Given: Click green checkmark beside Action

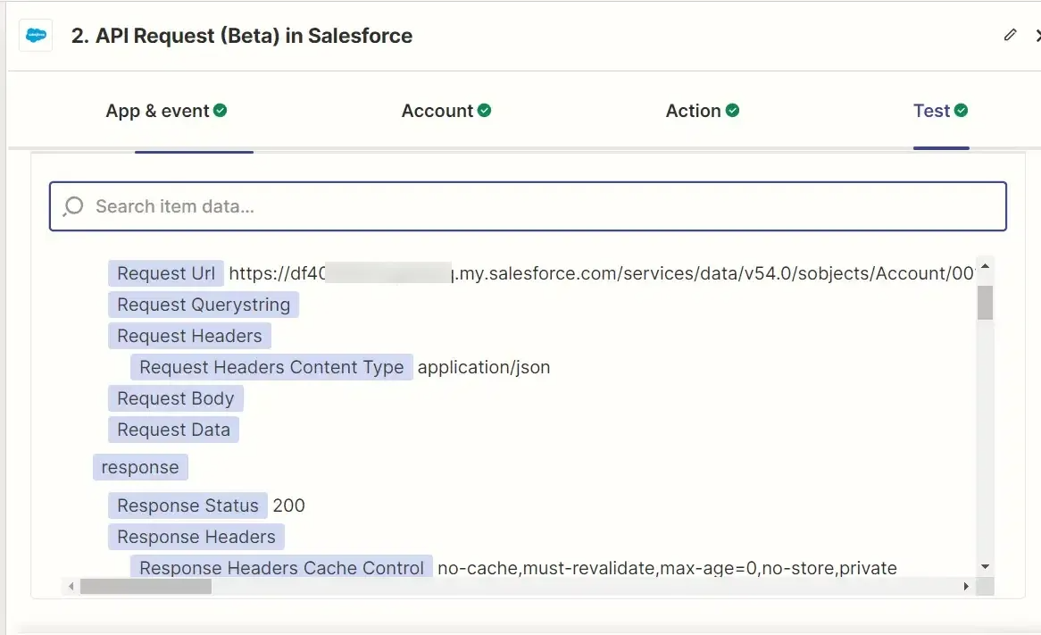Looking at the screenshot, I should point(732,110).
